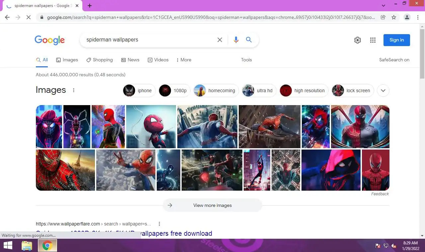425x252 pixels.
Task: Click the share page icon in address bar
Action: tap(383, 17)
